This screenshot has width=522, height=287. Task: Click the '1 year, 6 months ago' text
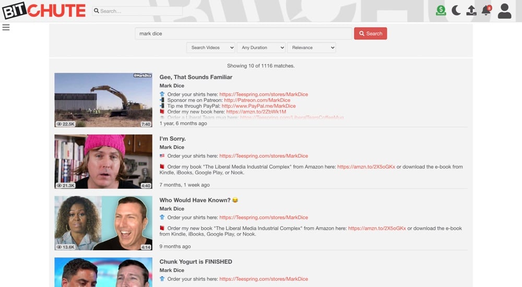coord(183,123)
